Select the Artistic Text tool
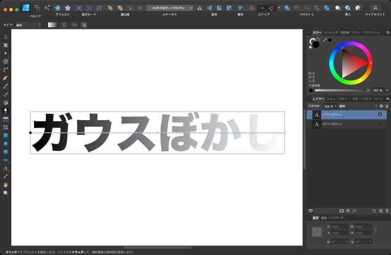The image size is (391, 255). coord(6,168)
